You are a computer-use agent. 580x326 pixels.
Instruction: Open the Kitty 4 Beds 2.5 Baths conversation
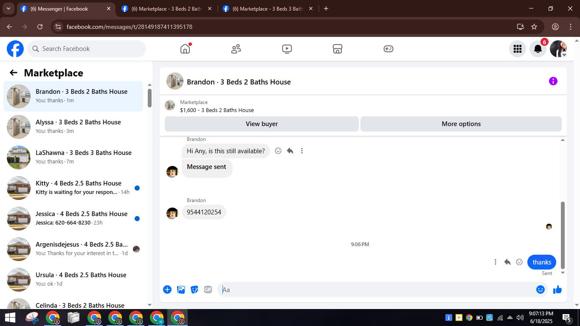pyautogui.click(x=73, y=188)
